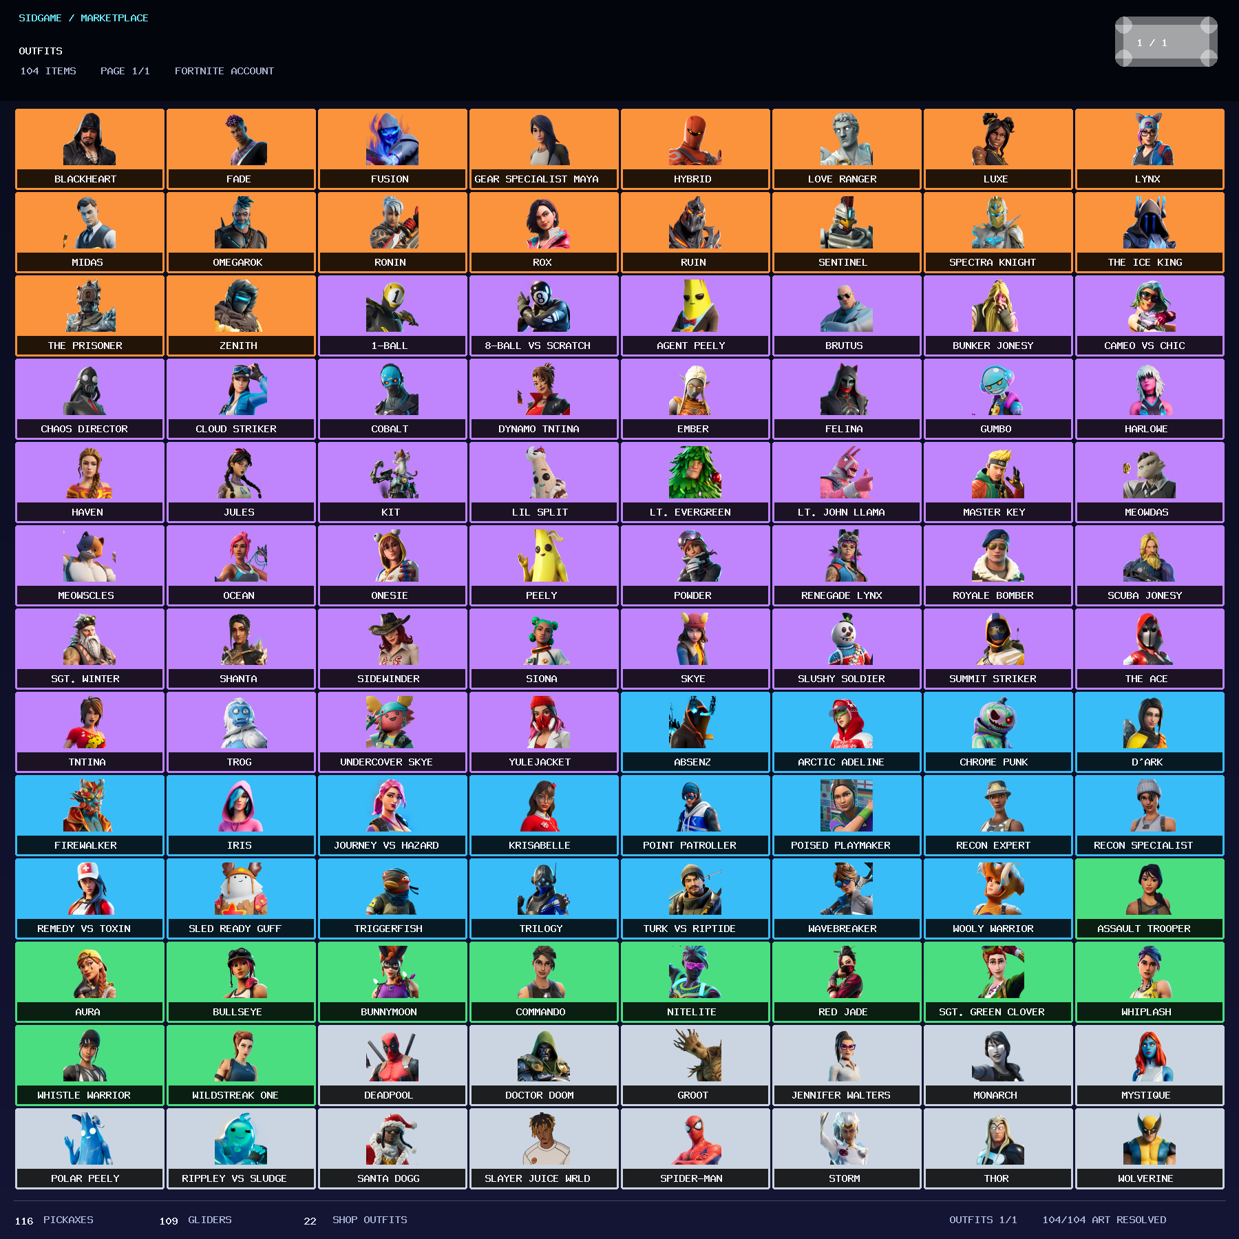Image resolution: width=1239 pixels, height=1239 pixels.
Task: Select the Agent Peely outfit
Action: click(x=695, y=316)
